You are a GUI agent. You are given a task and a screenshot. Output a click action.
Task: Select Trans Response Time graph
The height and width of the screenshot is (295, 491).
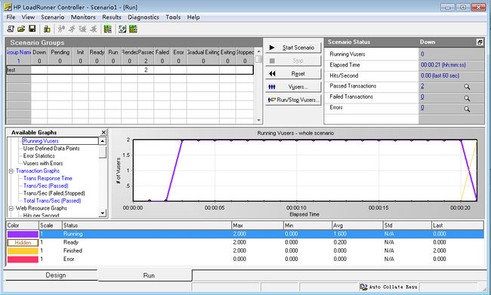[48, 178]
